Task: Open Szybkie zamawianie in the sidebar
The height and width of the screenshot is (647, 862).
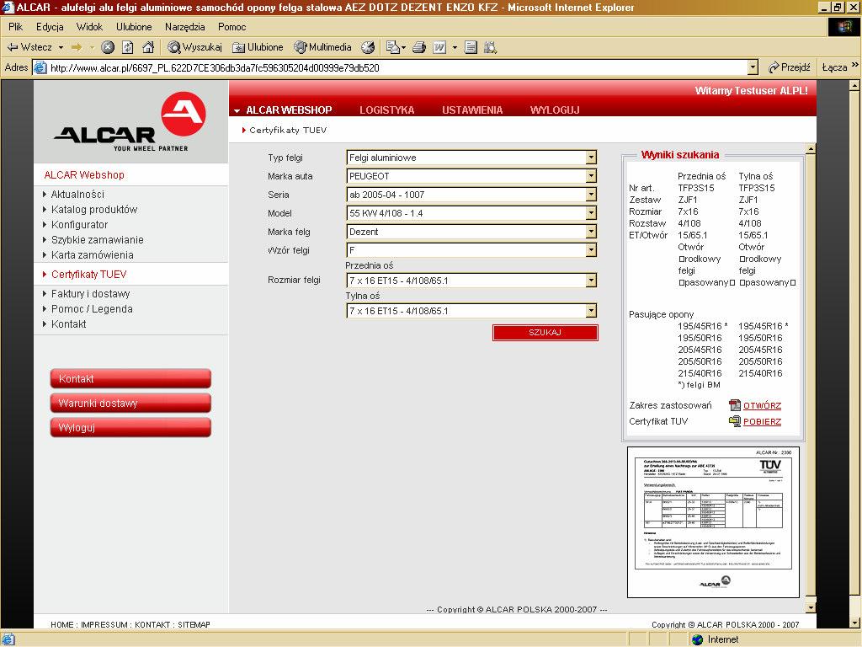Action: 98,240
